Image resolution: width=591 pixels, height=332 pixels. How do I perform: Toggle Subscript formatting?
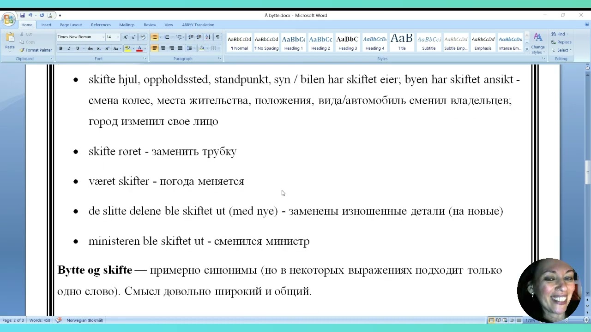[98, 48]
